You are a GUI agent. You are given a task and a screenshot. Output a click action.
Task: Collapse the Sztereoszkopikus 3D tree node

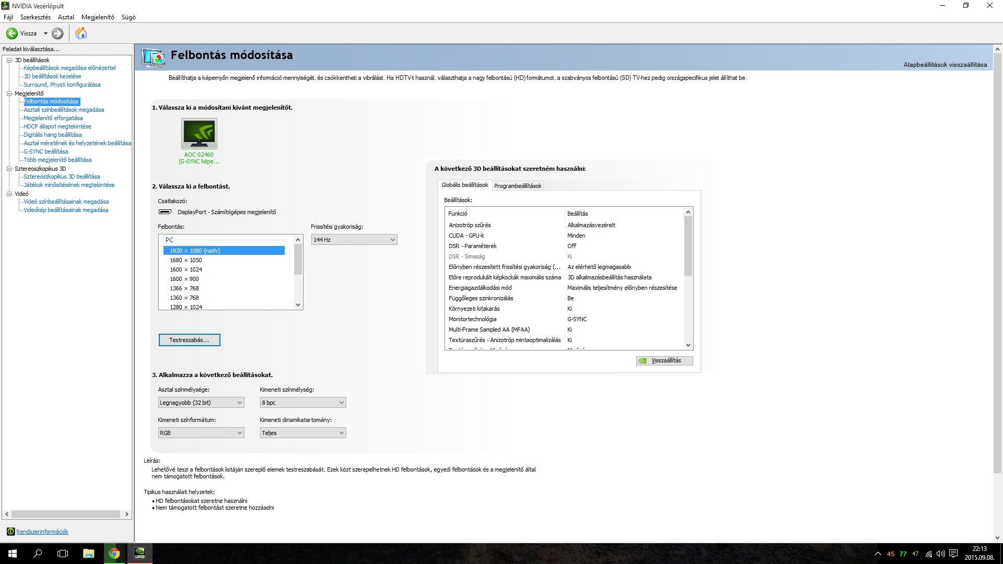click(x=9, y=169)
